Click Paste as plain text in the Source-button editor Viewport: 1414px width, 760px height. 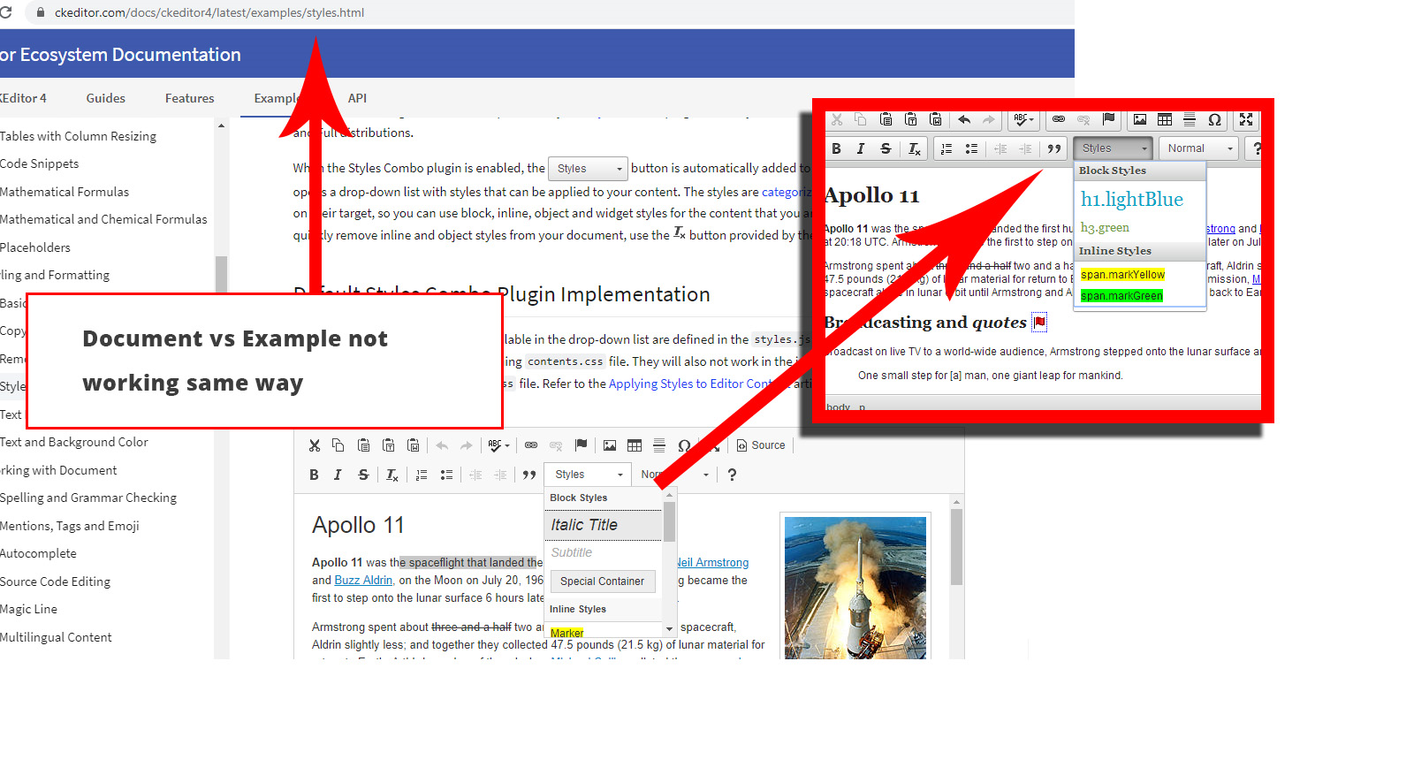[x=388, y=445]
